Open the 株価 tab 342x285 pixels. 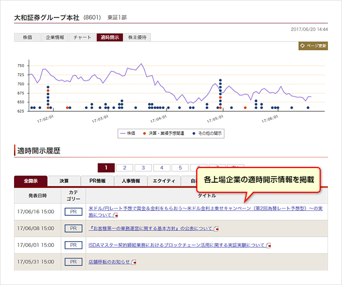click(27, 38)
